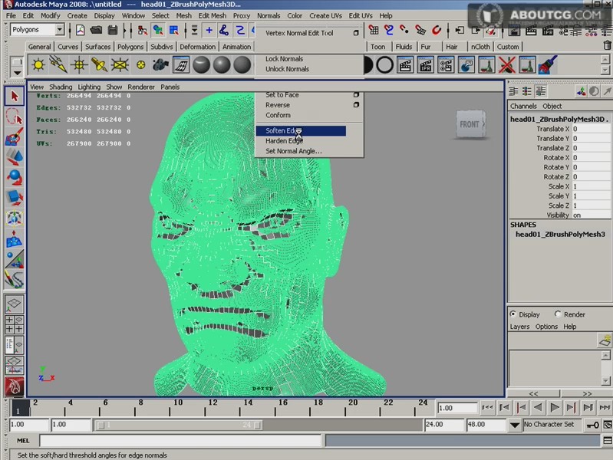This screenshot has width=613, height=460.
Task: Click the create new layer icon
Action: pyautogui.click(x=605, y=340)
